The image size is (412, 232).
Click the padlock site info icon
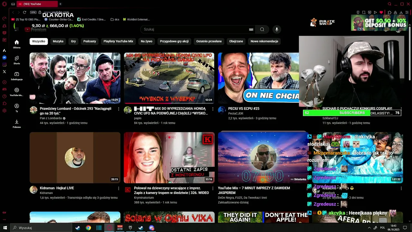click(40, 12)
